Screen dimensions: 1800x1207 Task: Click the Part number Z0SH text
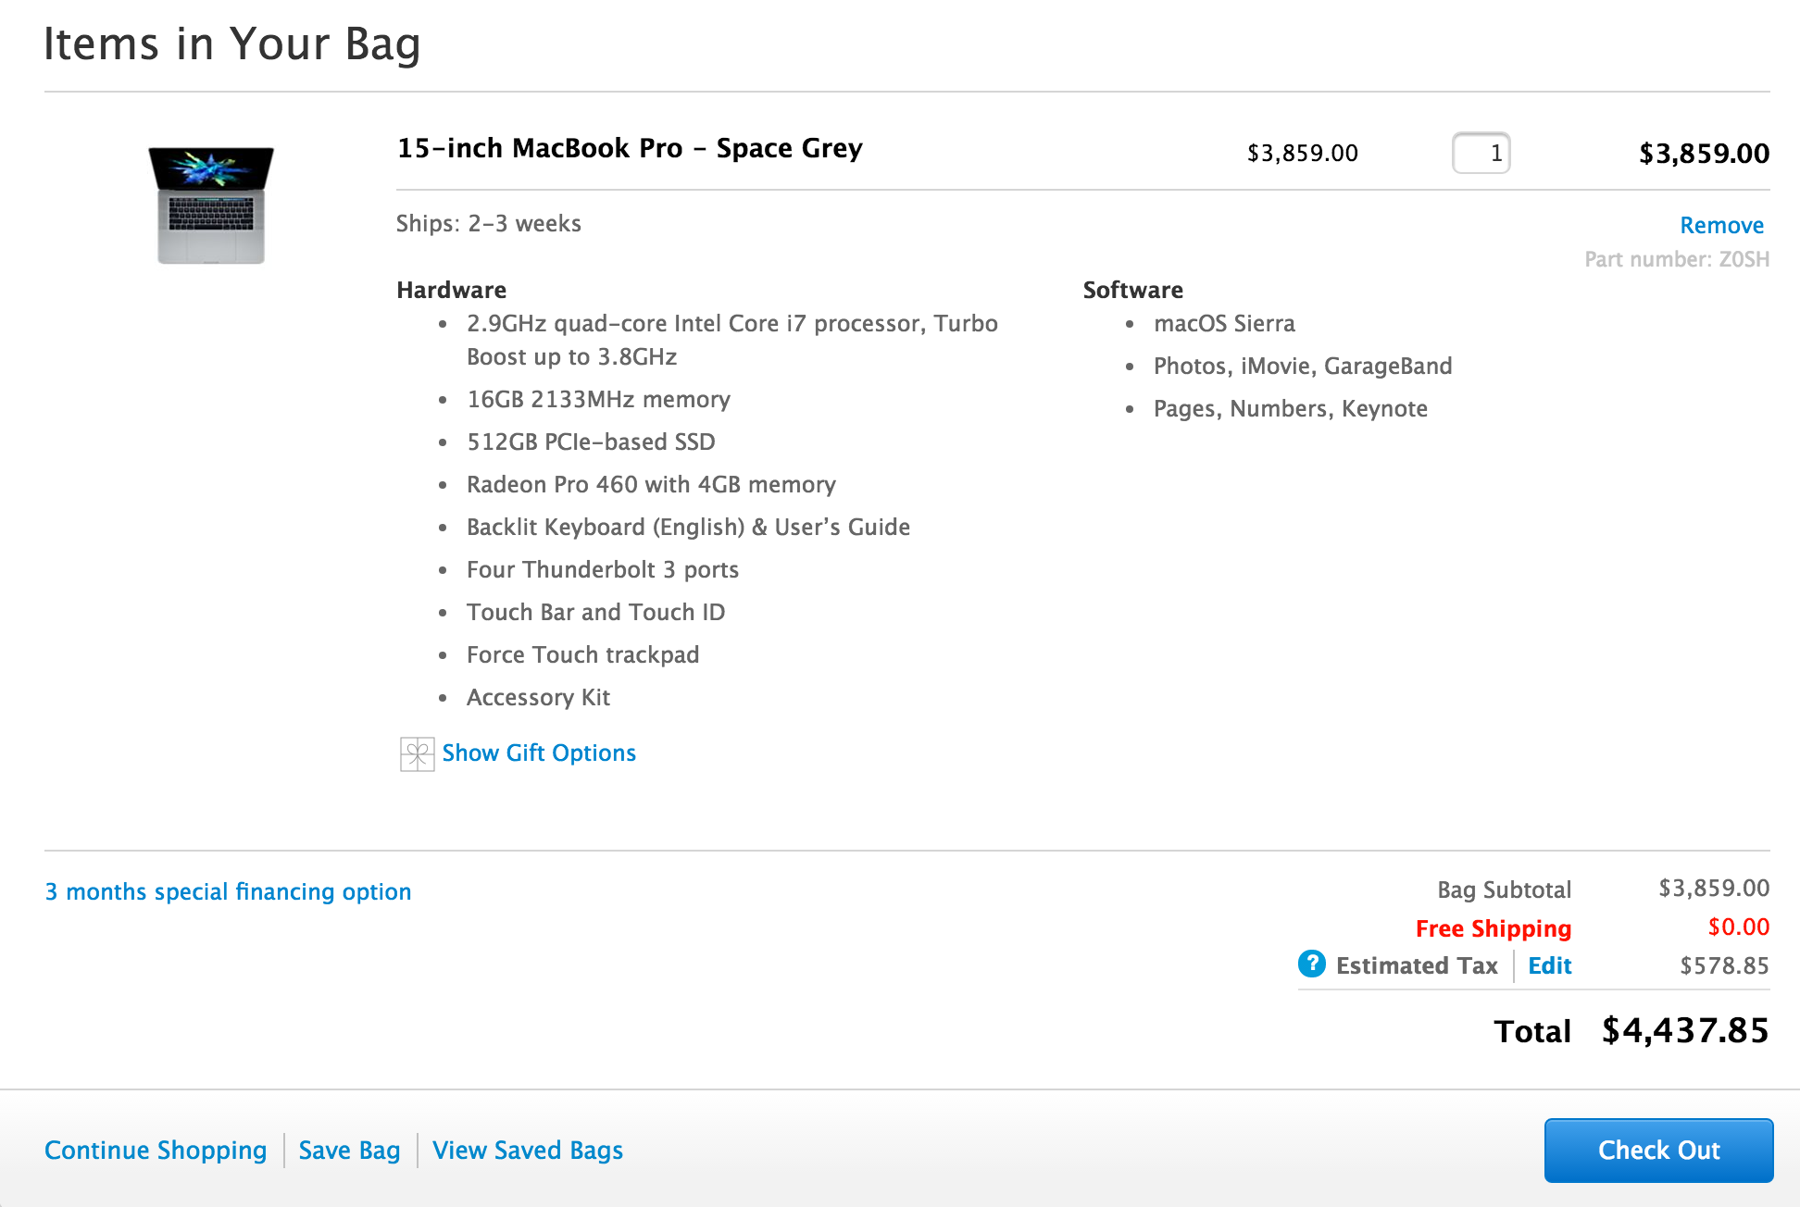coord(1676,259)
